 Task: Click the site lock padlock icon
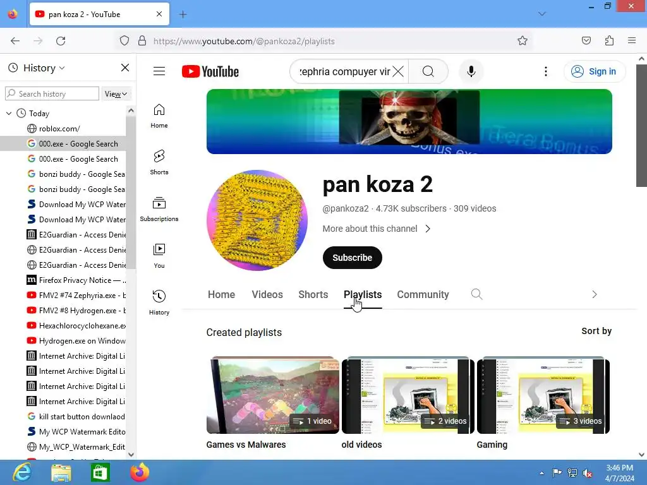click(x=142, y=41)
